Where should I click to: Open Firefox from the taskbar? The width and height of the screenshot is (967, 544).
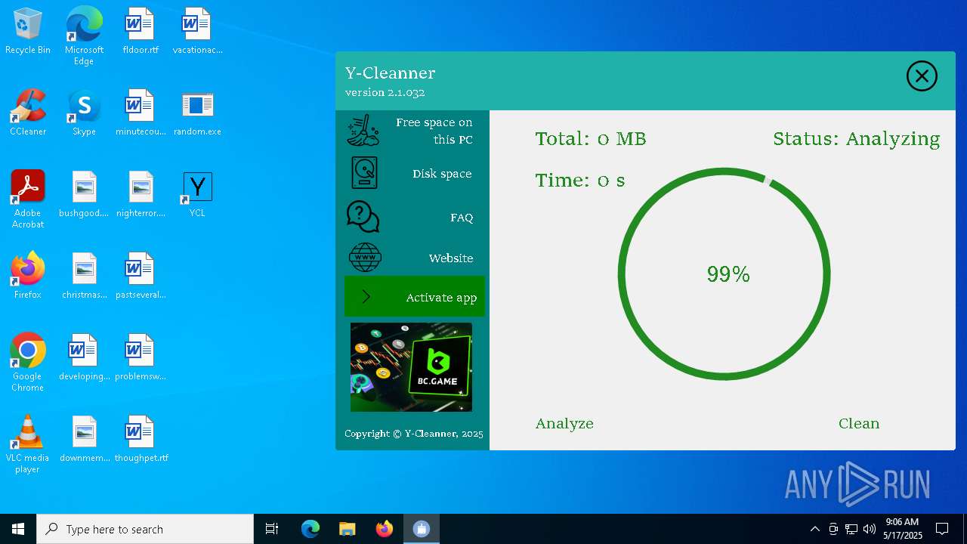384,529
